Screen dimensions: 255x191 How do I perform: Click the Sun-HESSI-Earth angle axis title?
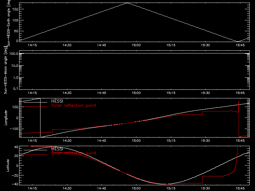[9, 23]
